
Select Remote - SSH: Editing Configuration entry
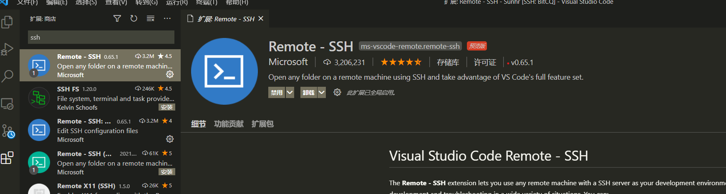100,130
